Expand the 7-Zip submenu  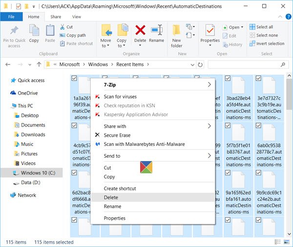(x=209, y=84)
